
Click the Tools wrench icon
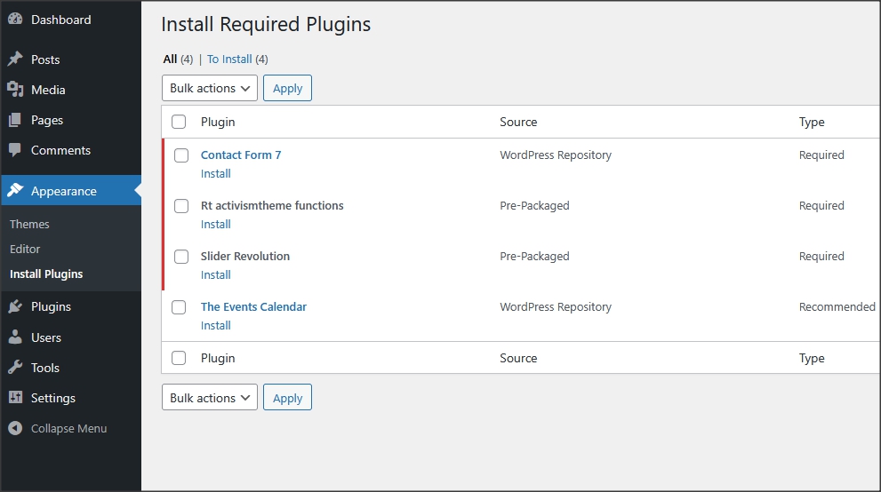pyautogui.click(x=15, y=368)
